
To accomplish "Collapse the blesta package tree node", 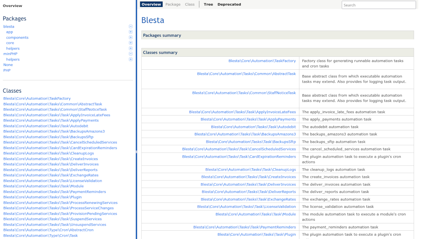I will pyautogui.click(x=131, y=27).
